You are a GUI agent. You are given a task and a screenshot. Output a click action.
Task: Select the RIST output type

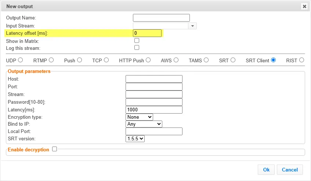pyautogui.click(x=301, y=60)
